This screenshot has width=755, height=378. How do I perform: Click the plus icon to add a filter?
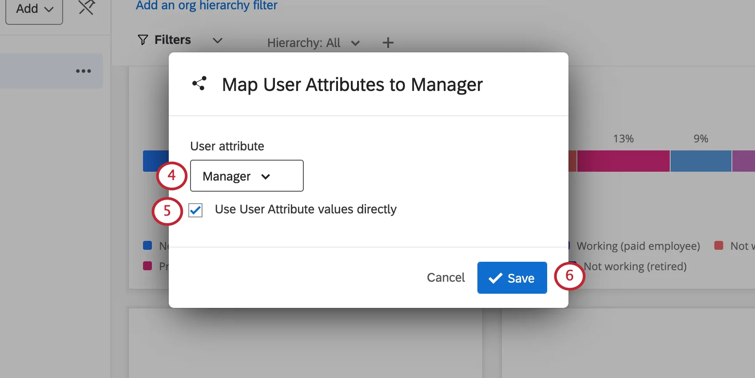pyautogui.click(x=388, y=43)
